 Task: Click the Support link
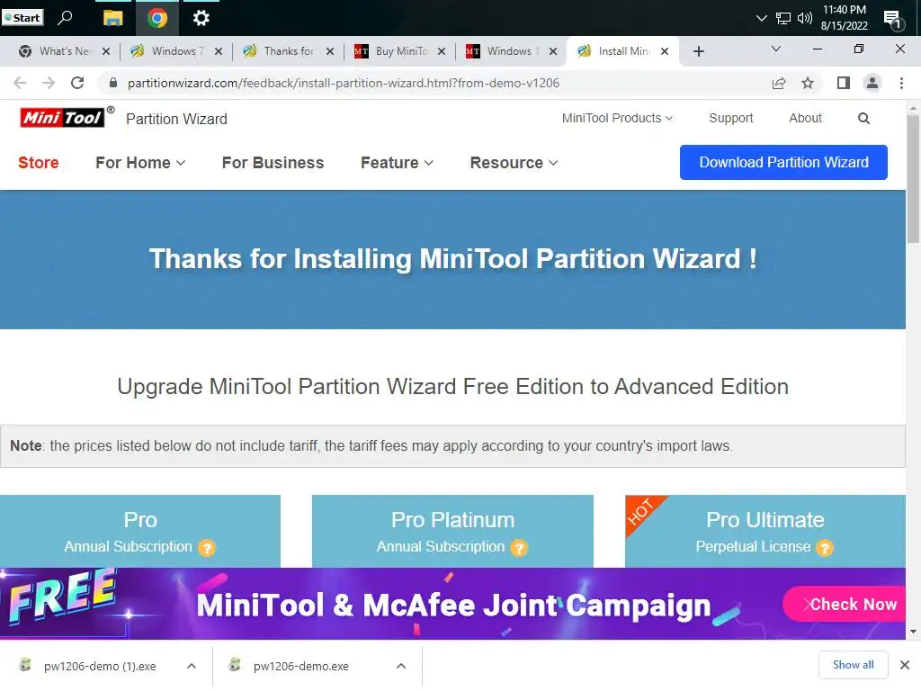pyautogui.click(x=730, y=118)
